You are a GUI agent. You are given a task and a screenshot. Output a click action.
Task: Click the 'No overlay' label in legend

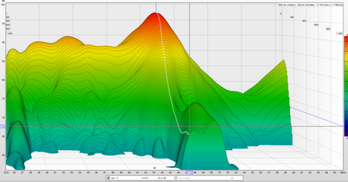185,178
